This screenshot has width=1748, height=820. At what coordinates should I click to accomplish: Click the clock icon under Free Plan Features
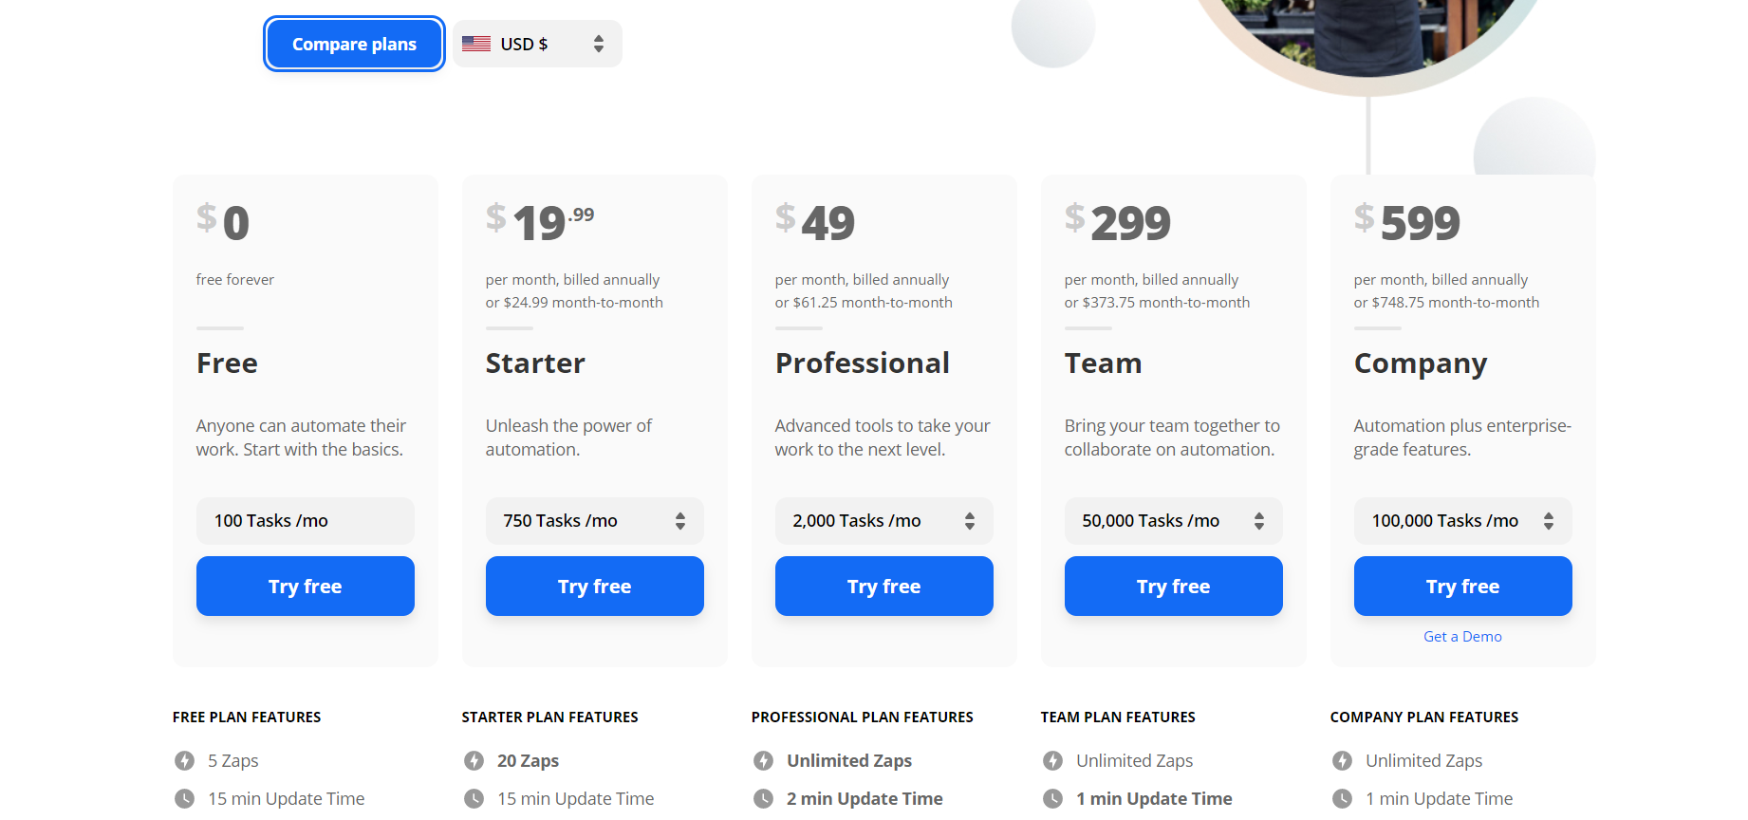(184, 798)
